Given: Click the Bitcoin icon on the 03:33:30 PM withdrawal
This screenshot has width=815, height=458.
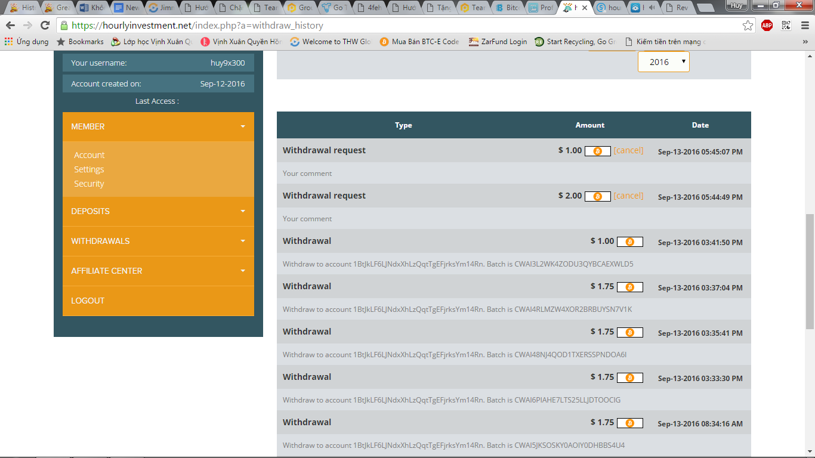Looking at the screenshot, I should click(630, 378).
